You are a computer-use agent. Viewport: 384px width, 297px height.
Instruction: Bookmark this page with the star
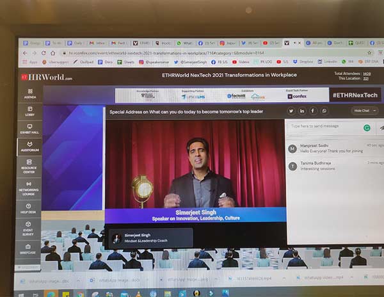click(x=369, y=52)
